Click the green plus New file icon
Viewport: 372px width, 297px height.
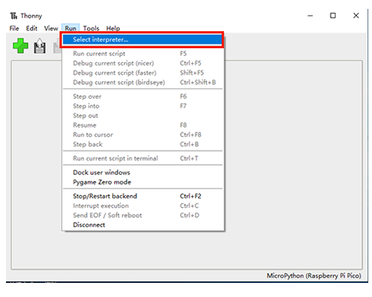click(x=21, y=46)
